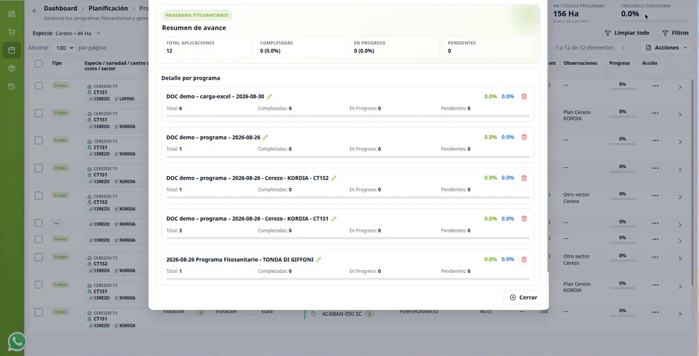Check the first CT1S2 KORDIA row checkbox

(x=39, y=196)
